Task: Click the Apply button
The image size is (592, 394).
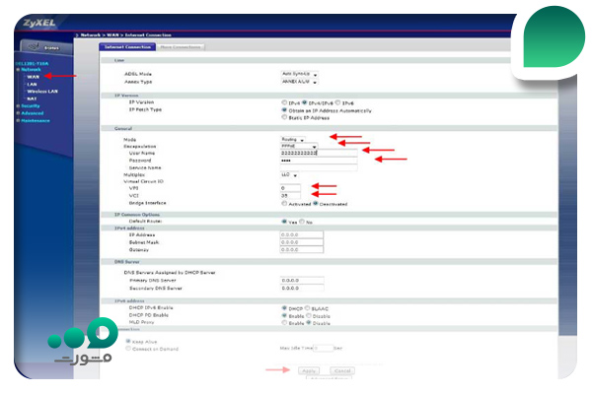Action: coord(309,371)
